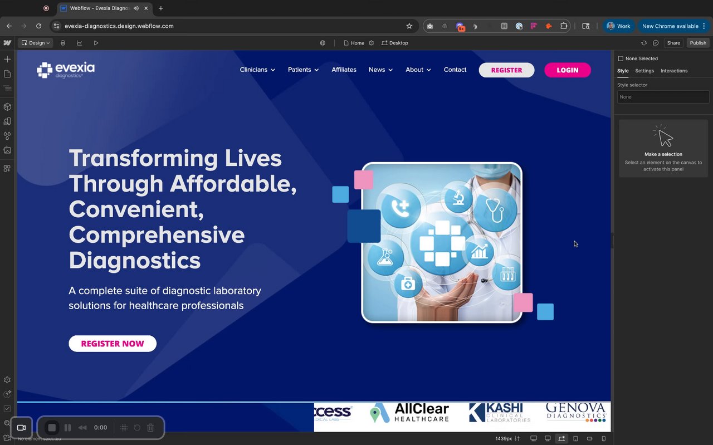Click the globe localization icon
The width and height of the screenshot is (713, 445).
point(323,43)
